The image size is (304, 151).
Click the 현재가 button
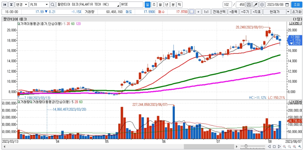275,12
